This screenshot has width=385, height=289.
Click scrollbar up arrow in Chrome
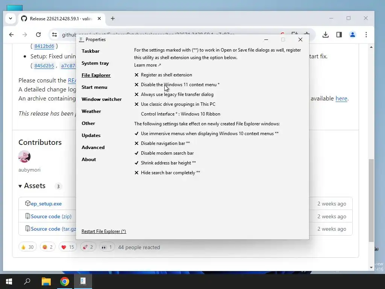[371, 47]
